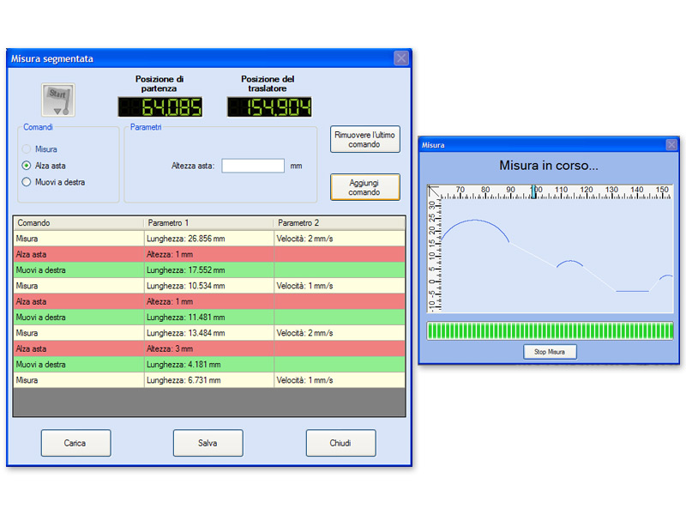
Task: Click the Parametro 1 column header
Action: click(208, 223)
